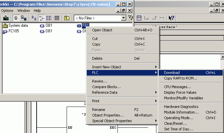Select Display Force Values entry

pos(191,92)
